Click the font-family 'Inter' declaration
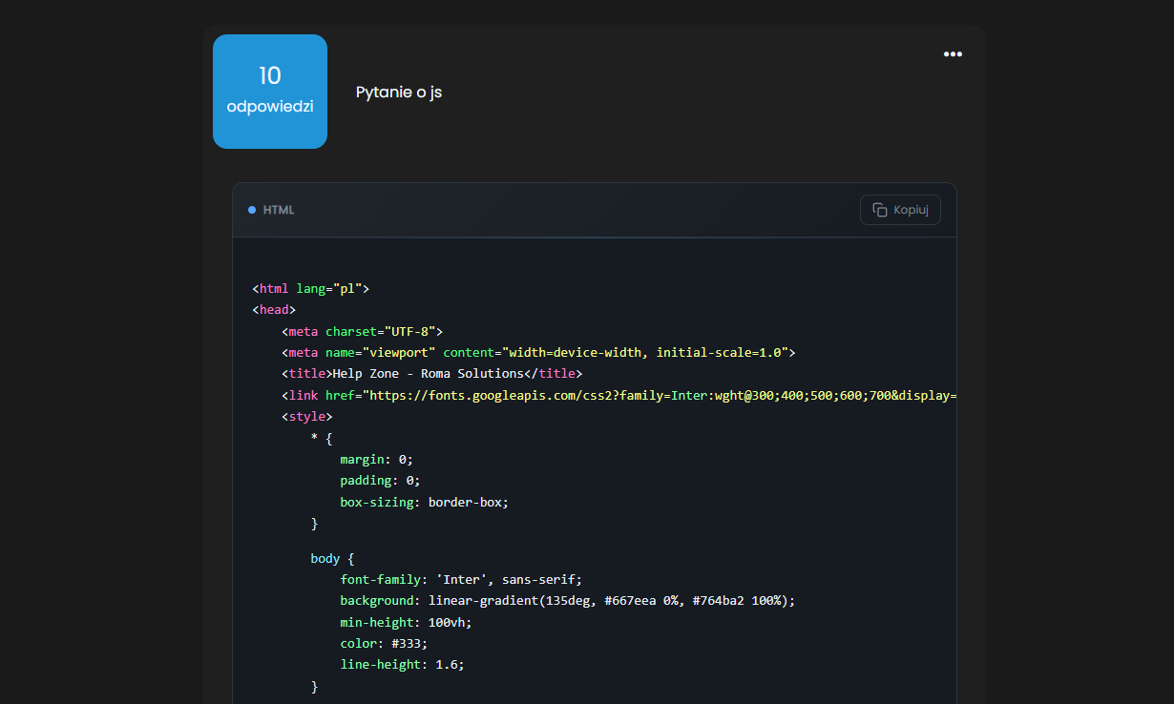Viewport: 1174px width, 704px height. (461, 579)
